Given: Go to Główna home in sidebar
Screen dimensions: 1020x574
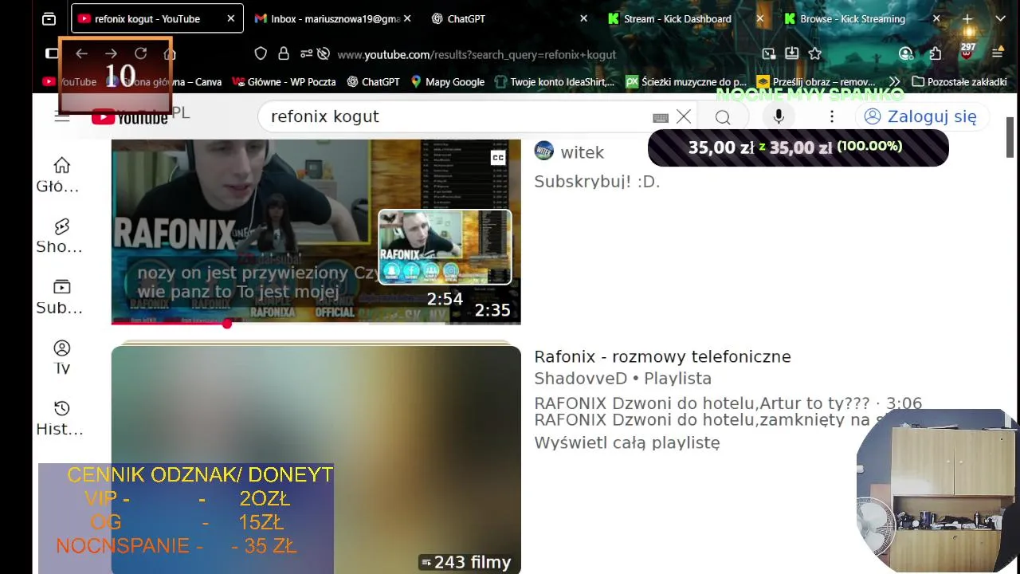Looking at the screenshot, I should click(61, 175).
